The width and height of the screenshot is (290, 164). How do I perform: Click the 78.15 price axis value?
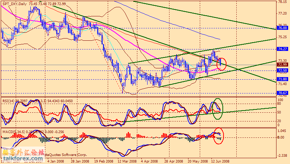[x=283, y=2]
